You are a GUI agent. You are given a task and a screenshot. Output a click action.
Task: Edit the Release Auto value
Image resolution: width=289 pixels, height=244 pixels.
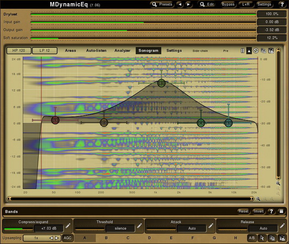pos(263,228)
